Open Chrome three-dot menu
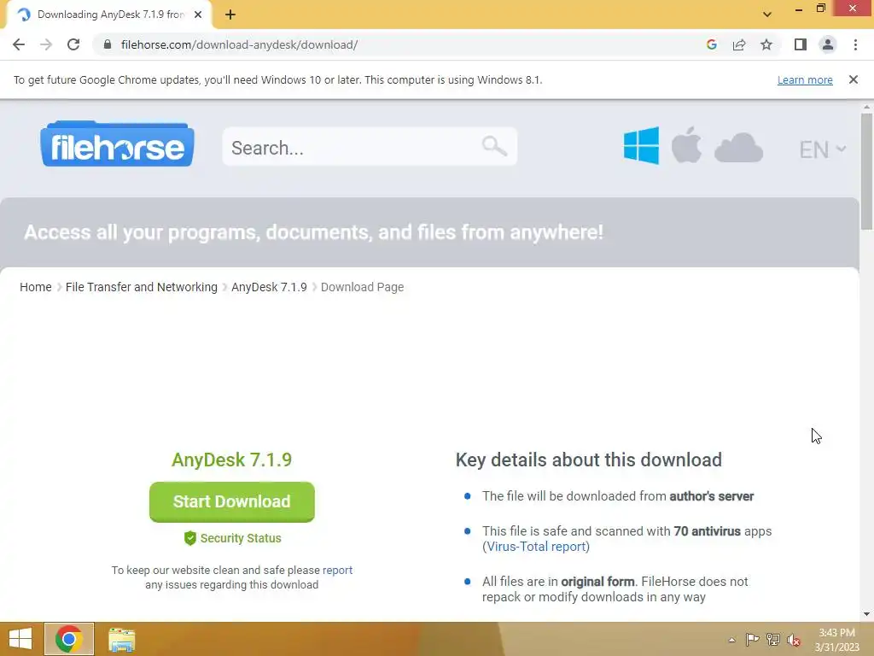This screenshot has width=874, height=656. tap(855, 44)
